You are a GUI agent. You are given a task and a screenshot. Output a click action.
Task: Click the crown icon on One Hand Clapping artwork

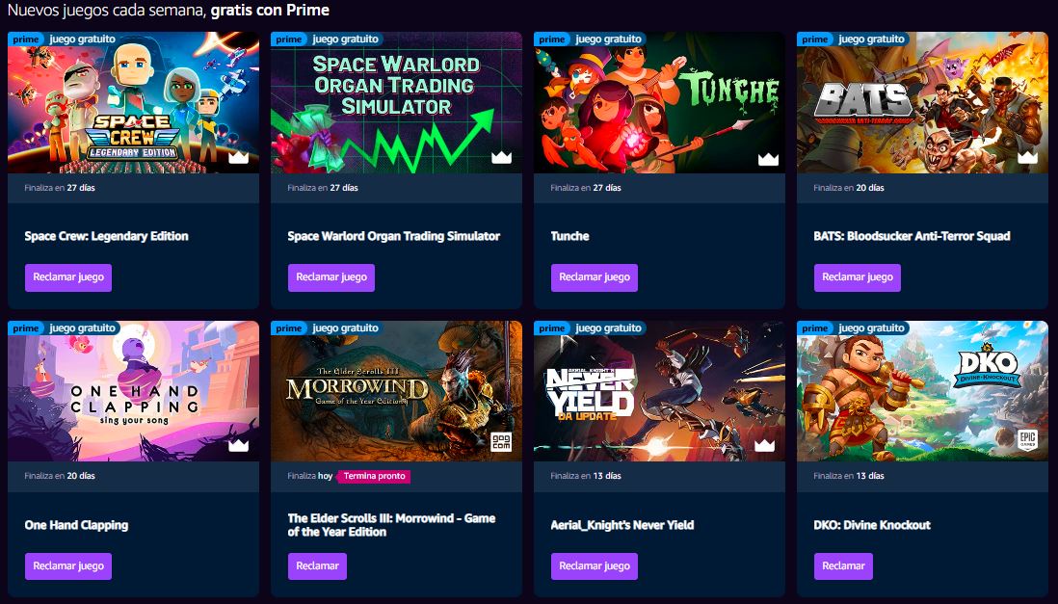coord(239,445)
